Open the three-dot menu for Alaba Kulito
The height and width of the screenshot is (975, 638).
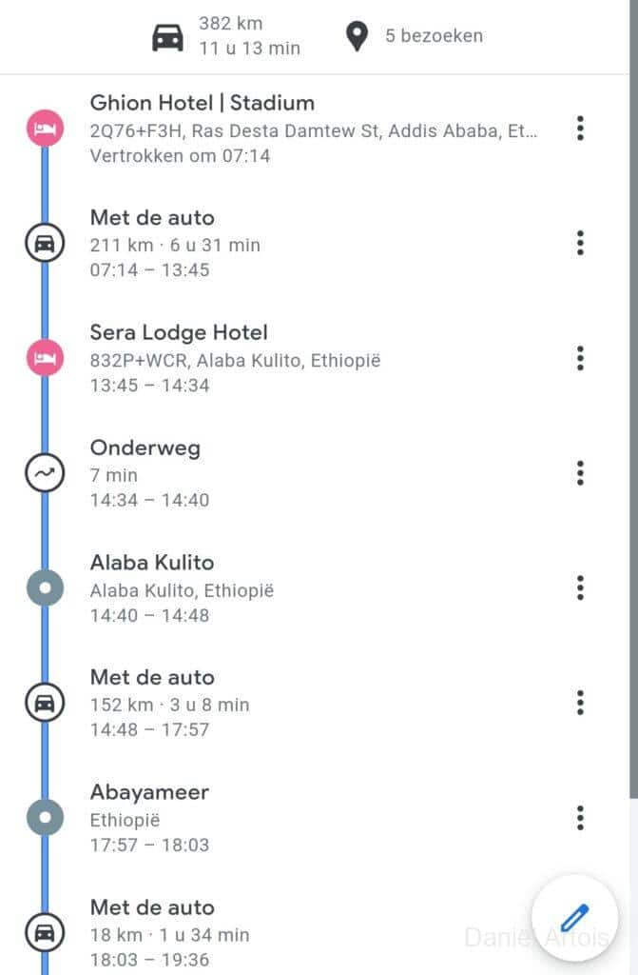tap(580, 588)
